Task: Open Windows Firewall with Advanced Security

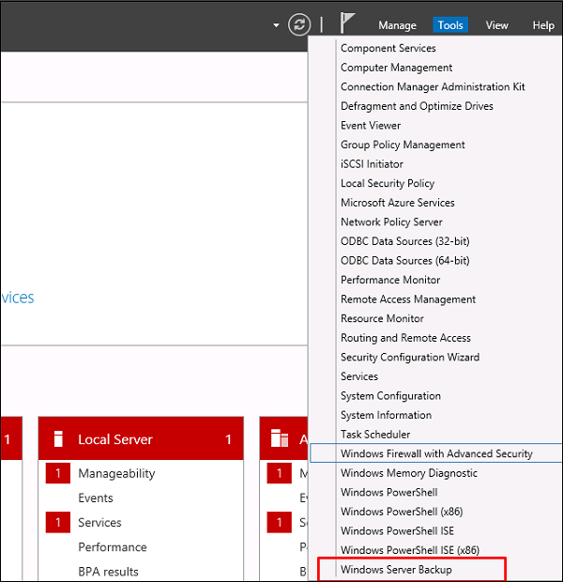Action: click(x=436, y=453)
